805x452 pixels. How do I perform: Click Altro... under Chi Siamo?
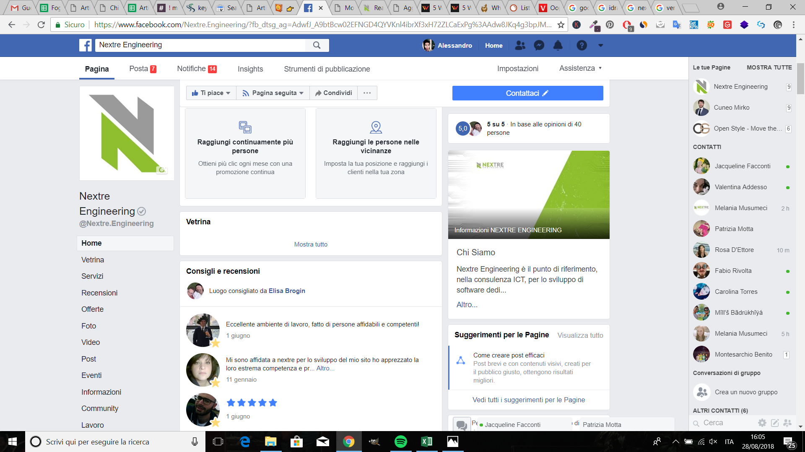467,305
